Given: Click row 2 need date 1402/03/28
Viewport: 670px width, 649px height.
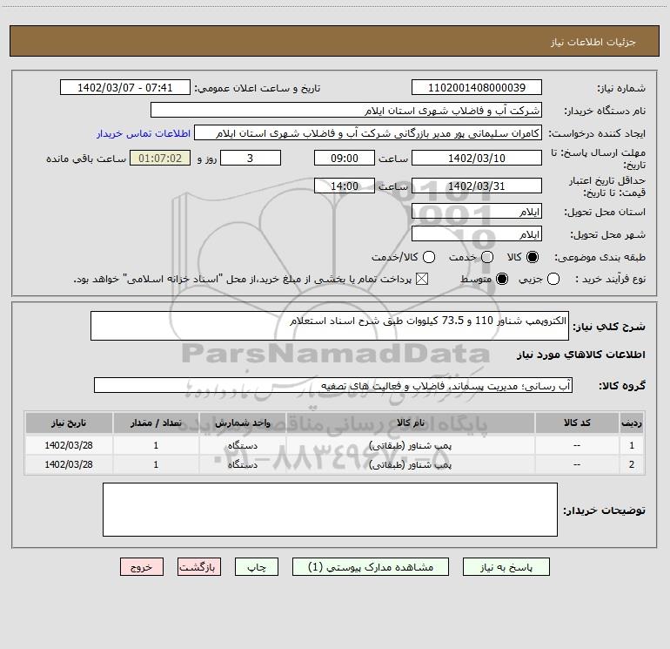Looking at the screenshot, I should coord(69,464).
